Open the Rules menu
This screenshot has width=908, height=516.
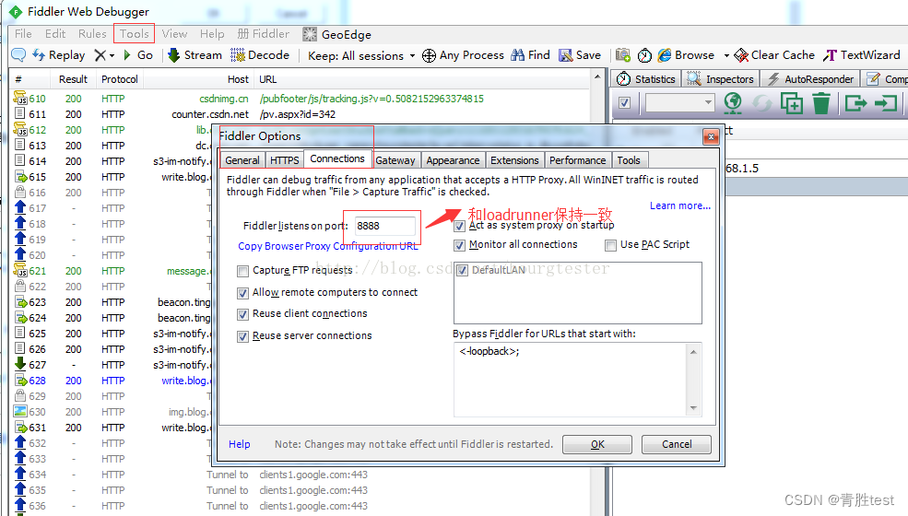(92, 33)
